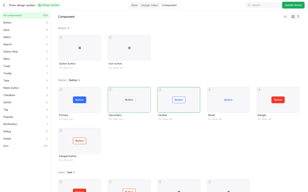Screen dimensions: 308x192
Task: Set alias under the Secondary component
Action: click(116, 119)
